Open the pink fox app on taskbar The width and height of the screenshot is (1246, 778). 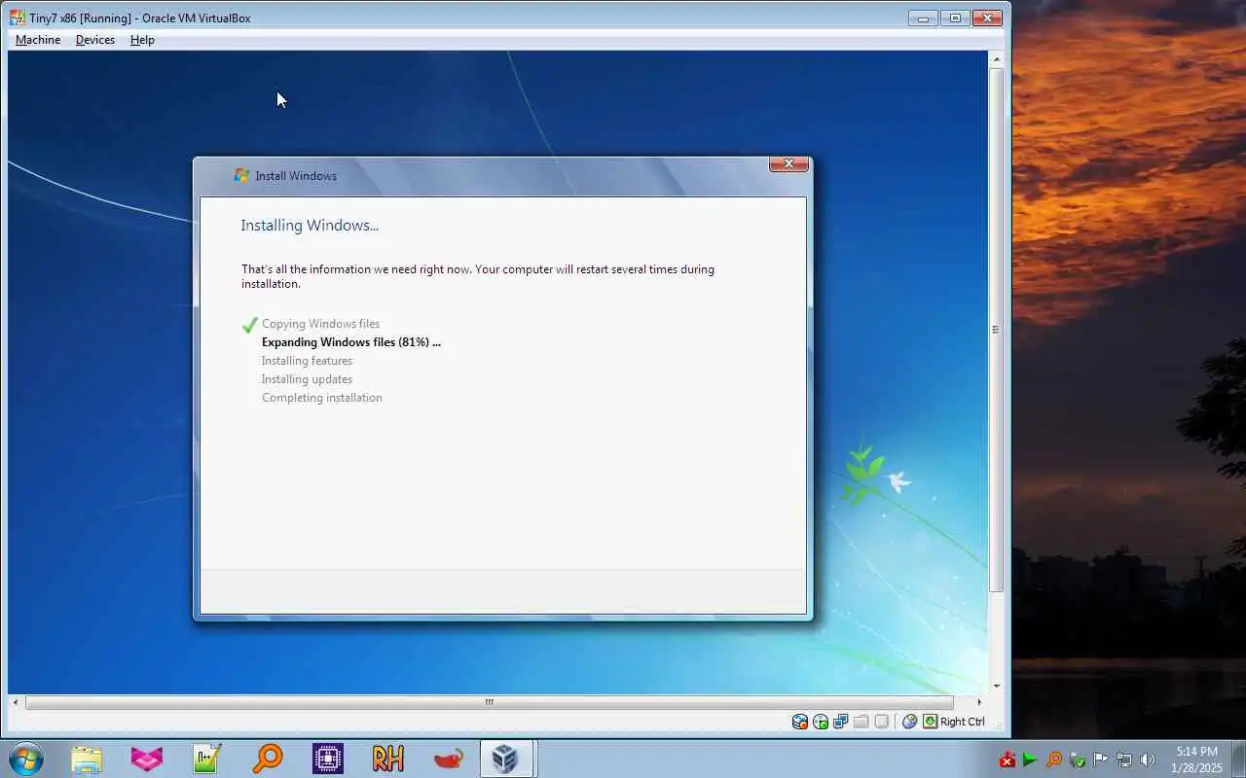point(147,759)
